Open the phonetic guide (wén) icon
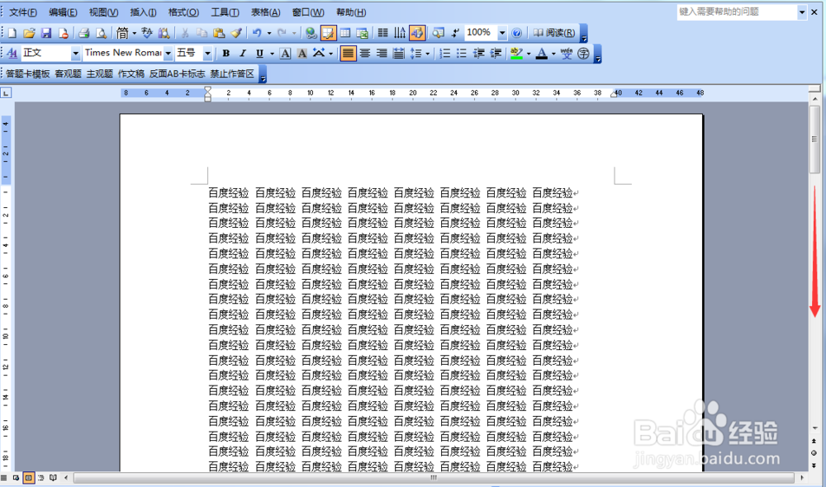 pyautogui.click(x=567, y=53)
